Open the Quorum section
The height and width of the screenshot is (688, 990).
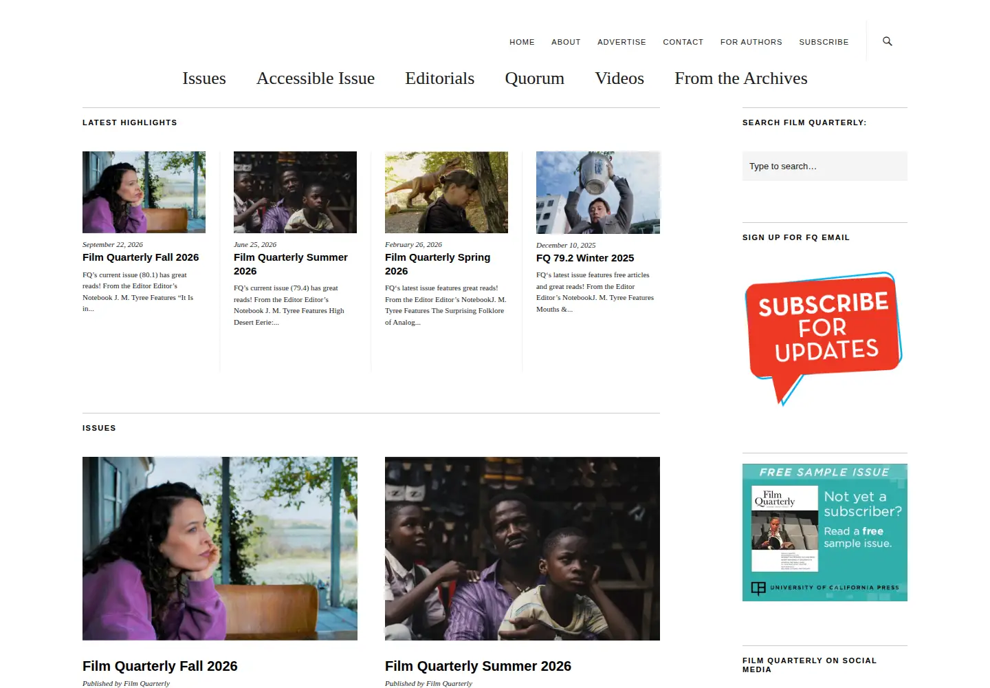point(534,78)
